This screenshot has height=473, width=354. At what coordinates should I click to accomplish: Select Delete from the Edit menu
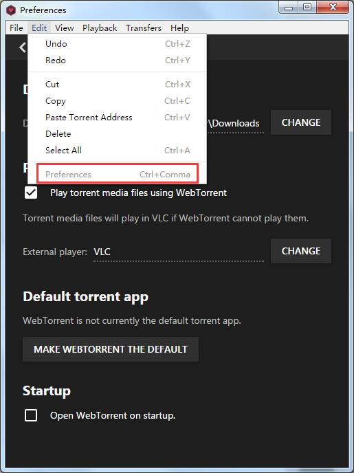pyautogui.click(x=117, y=133)
